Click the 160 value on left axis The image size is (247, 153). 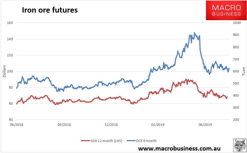click(x=10, y=23)
